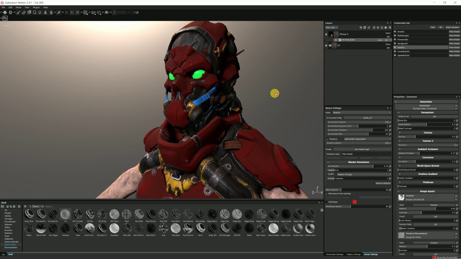The width and height of the screenshot is (461, 259).
Task: Select the Material Picker eyedropper tool
Action: [x=59, y=12]
